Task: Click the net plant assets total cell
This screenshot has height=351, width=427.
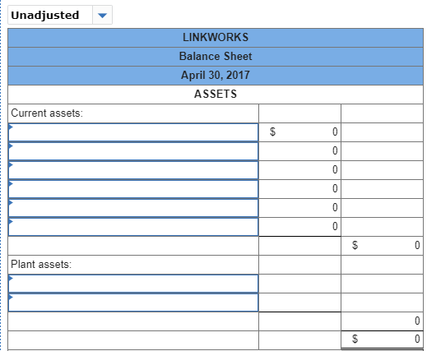Action: tap(382, 321)
